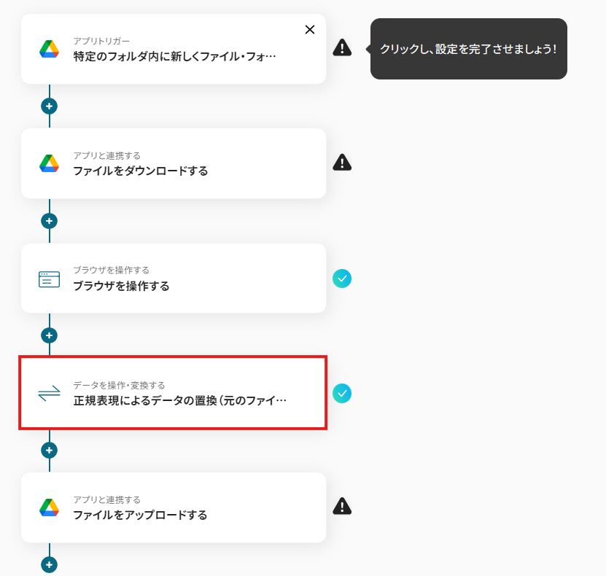This screenshot has width=606, height=576.
Task: Click tooltip クリックし、設定を完了させましょう!
Action: pyautogui.click(x=468, y=49)
